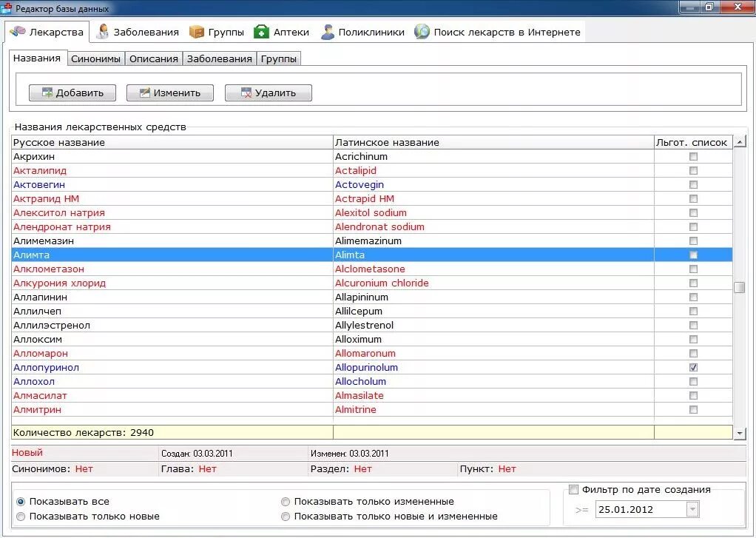Toggle the Льгот. checkbox for Актовегин
The width and height of the screenshot is (756, 538).
click(693, 184)
